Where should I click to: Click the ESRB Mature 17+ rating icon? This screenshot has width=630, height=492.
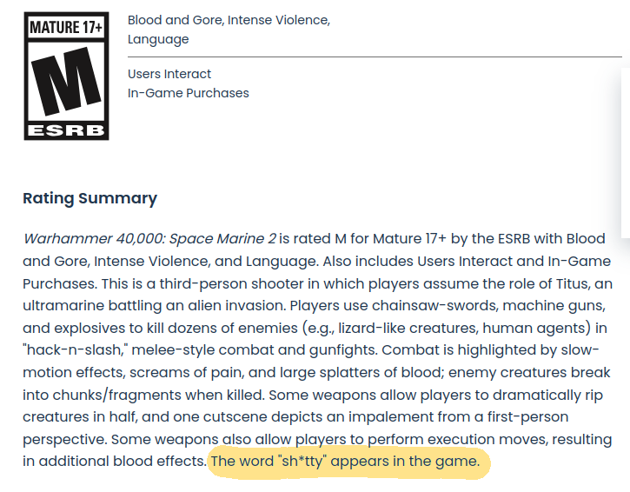pyautogui.click(x=66, y=76)
